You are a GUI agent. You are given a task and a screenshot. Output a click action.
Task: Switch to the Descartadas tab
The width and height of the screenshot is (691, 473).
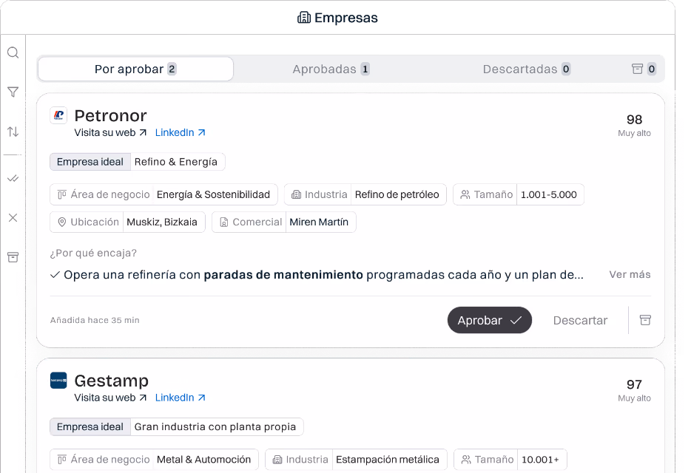coord(527,69)
